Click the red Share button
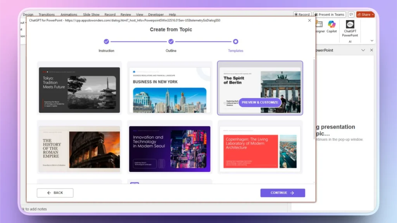 pos(364,14)
